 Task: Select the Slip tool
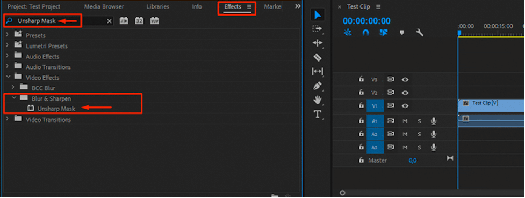tap(318, 71)
